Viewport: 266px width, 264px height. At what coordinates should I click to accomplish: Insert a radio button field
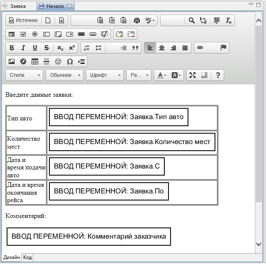pyautogui.click(x=35, y=34)
